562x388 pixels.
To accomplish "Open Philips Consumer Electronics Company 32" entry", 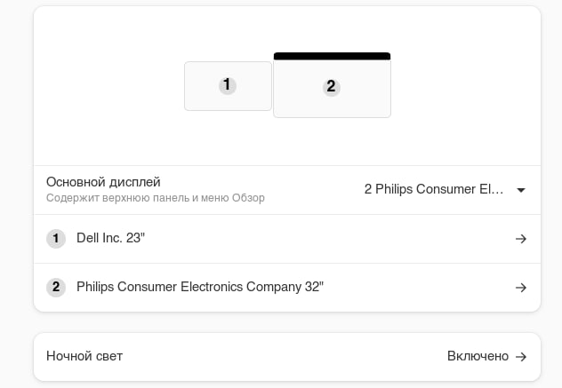I will tap(200, 287).
